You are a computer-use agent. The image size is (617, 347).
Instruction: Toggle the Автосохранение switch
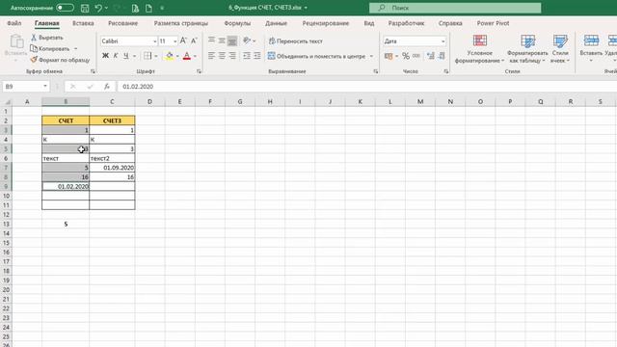click(65, 8)
